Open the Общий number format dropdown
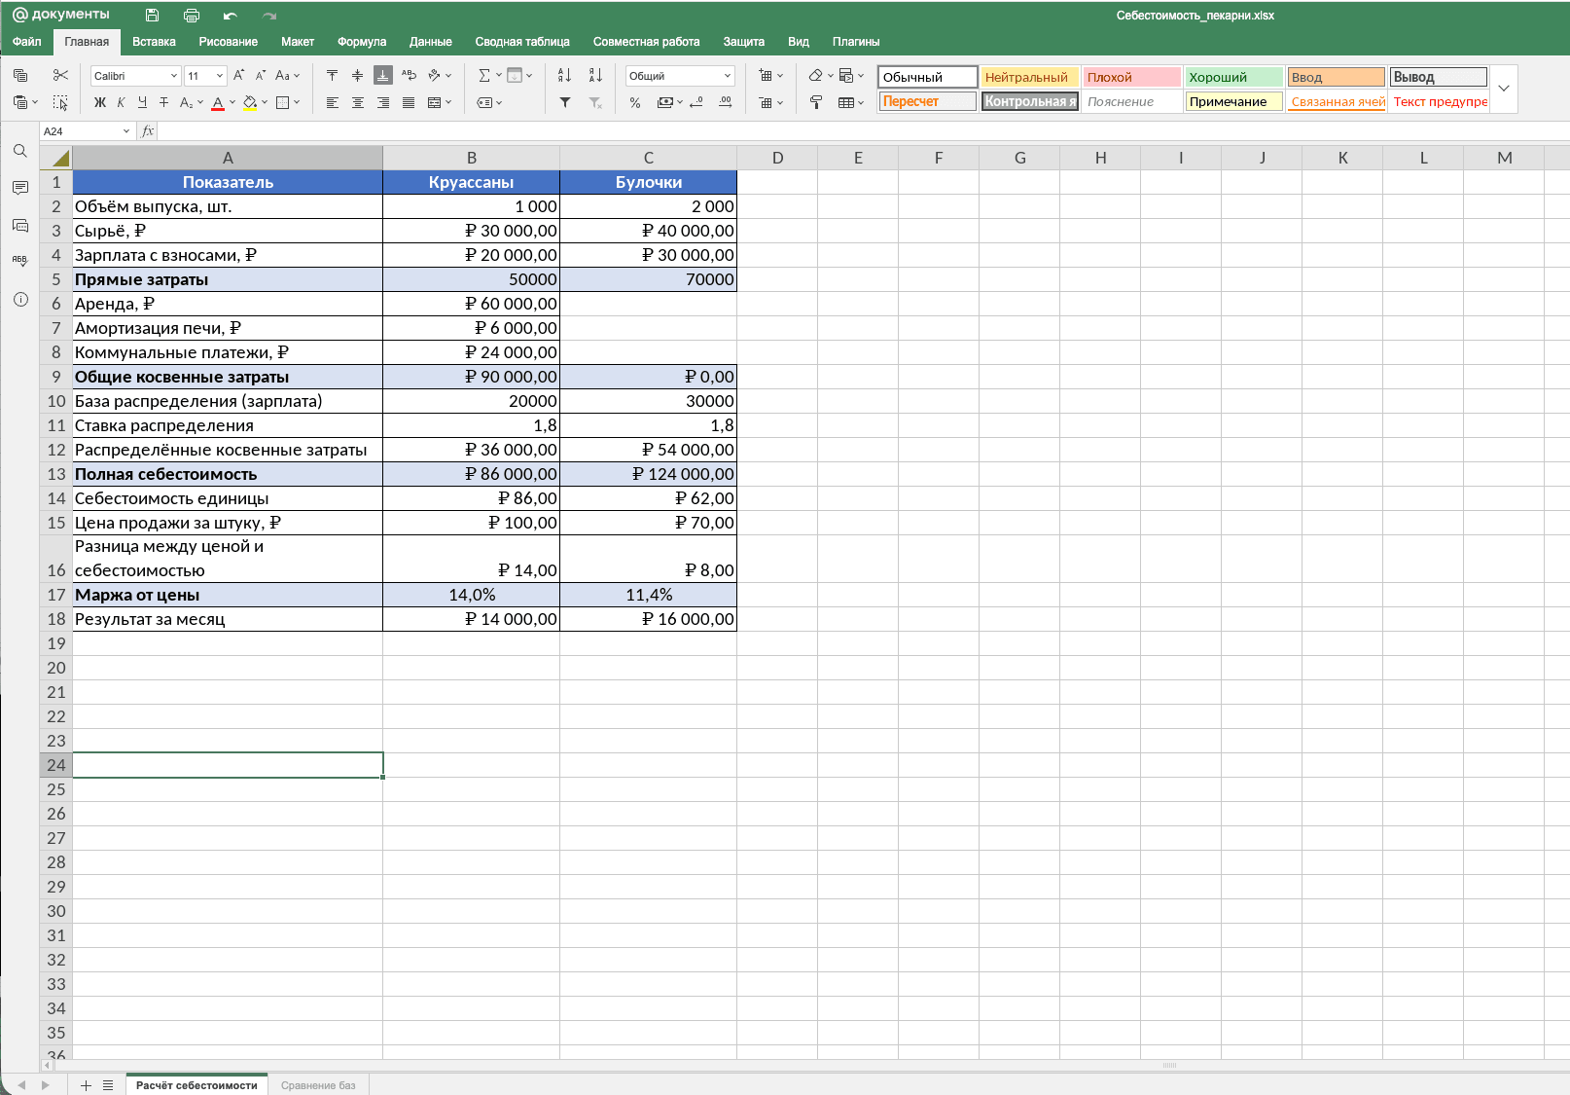1570x1095 pixels. pos(728,76)
